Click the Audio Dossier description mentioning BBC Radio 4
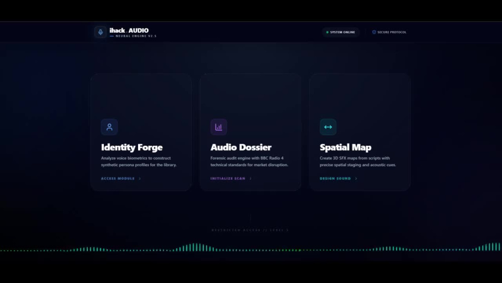Image resolution: width=502 pixels, height=283 pixels. pos(249,161)
